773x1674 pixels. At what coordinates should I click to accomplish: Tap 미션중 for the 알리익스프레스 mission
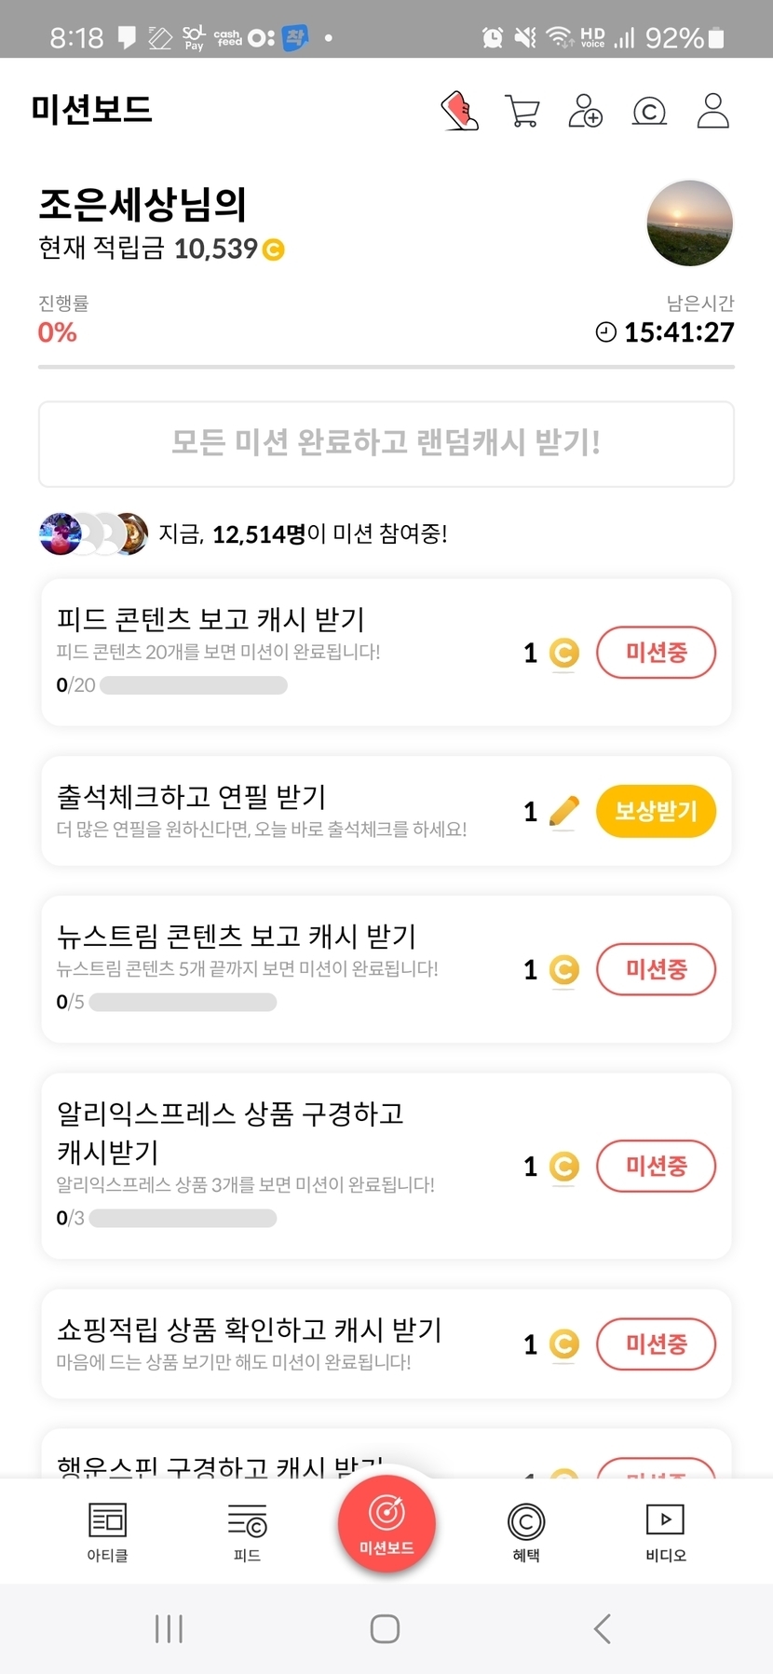coord(656,1166)
